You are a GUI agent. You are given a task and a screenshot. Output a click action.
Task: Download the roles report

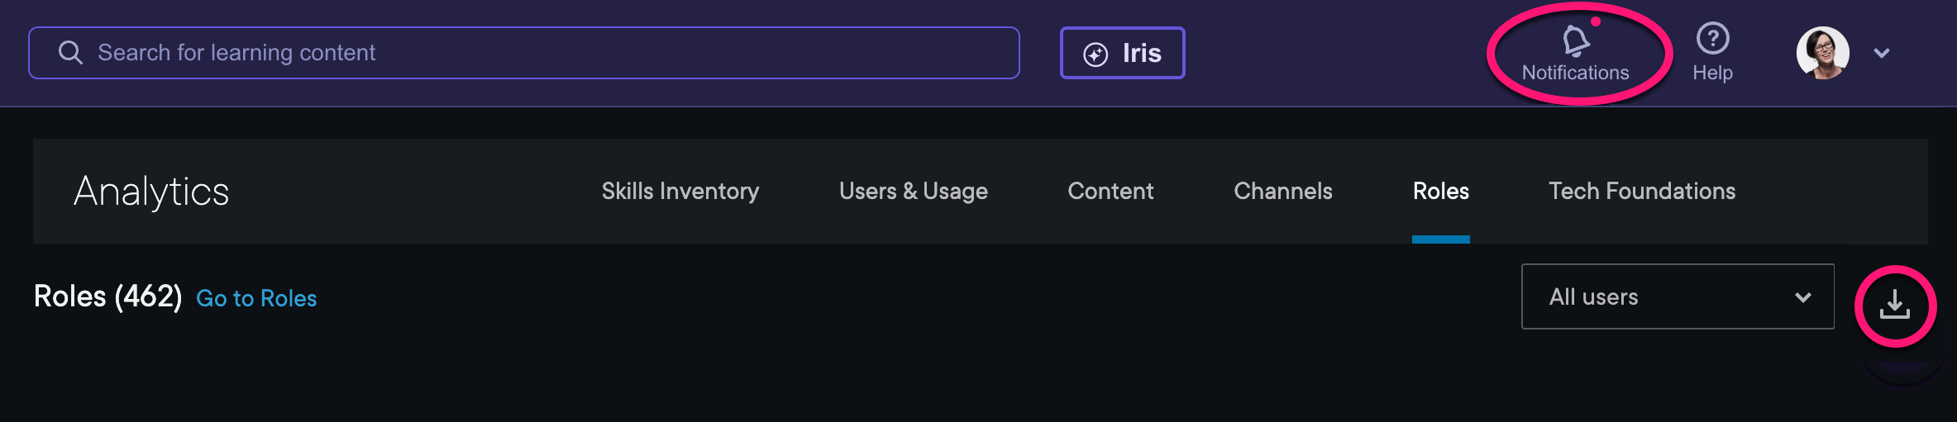coord(1894,306)
